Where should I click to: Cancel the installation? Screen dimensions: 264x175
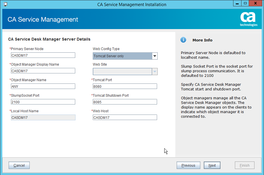[19, 165]
